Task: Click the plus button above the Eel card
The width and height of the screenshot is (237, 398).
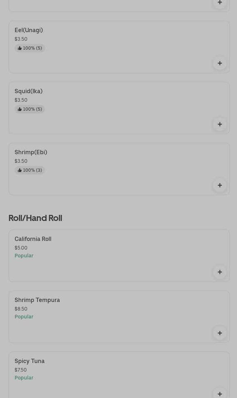Action: [220, 3]
